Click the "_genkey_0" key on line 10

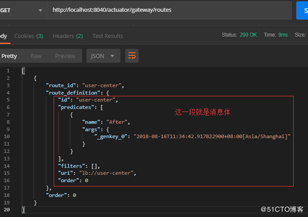(x=111, y=136)
